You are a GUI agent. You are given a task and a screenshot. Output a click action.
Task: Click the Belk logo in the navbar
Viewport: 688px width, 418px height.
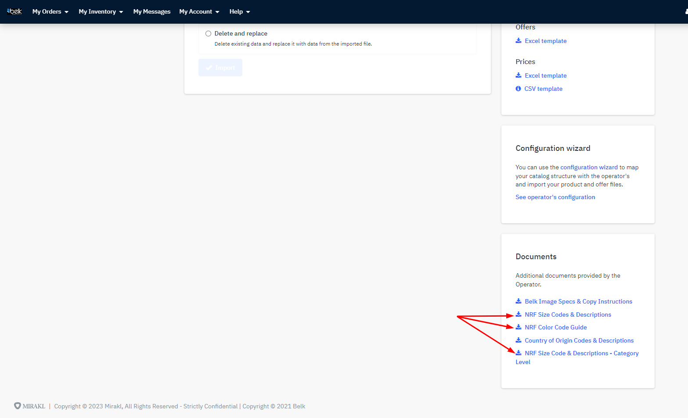pyautogui.click(x=14, y=11)
